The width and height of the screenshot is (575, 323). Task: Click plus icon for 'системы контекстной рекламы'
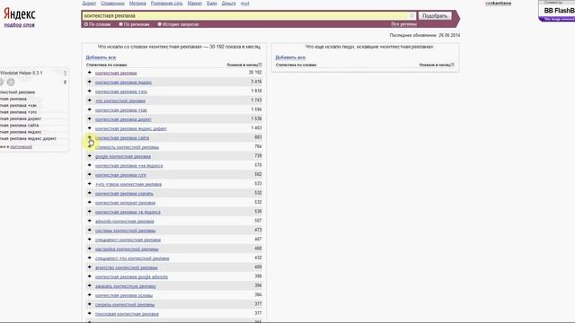[x=90, y=231]
